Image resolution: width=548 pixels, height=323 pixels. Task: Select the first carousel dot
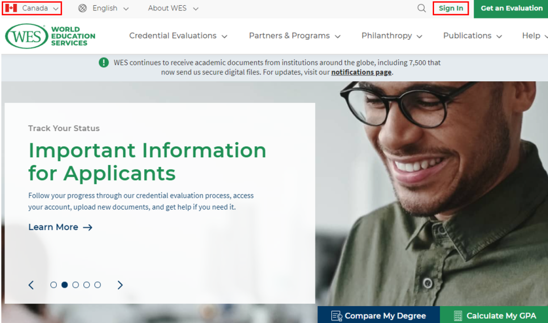pyautogui.click(x=53, y=285)
